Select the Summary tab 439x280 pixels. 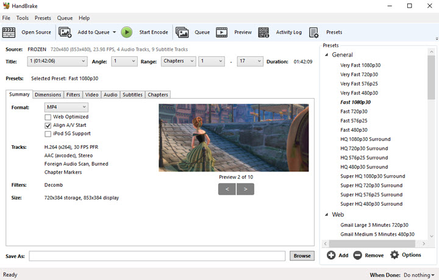[x=20, y=94]
